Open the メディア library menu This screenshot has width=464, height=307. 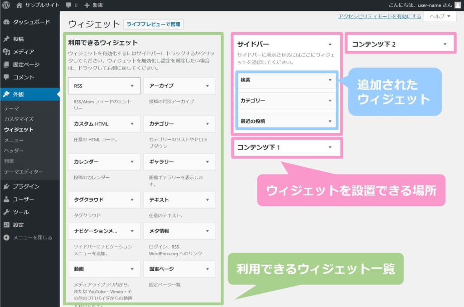24,52
